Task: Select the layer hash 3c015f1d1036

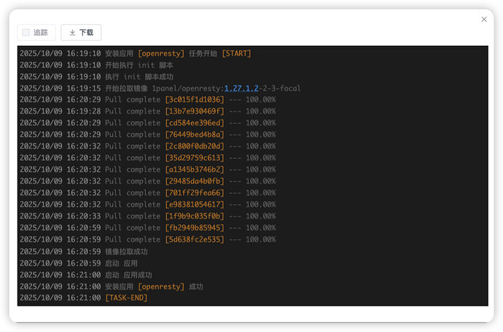Action: pos(195,100)
